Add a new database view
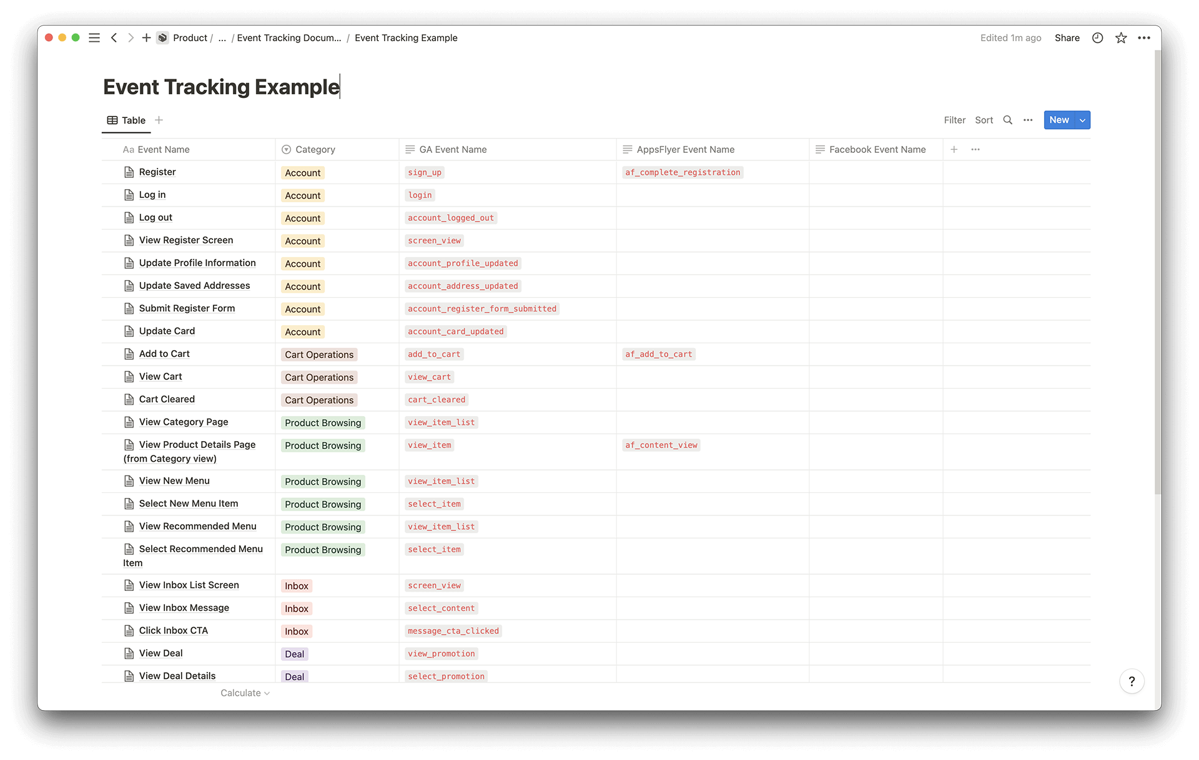Screen dimensions: 1199x760 pyautogui.click(x=159, y=120)
